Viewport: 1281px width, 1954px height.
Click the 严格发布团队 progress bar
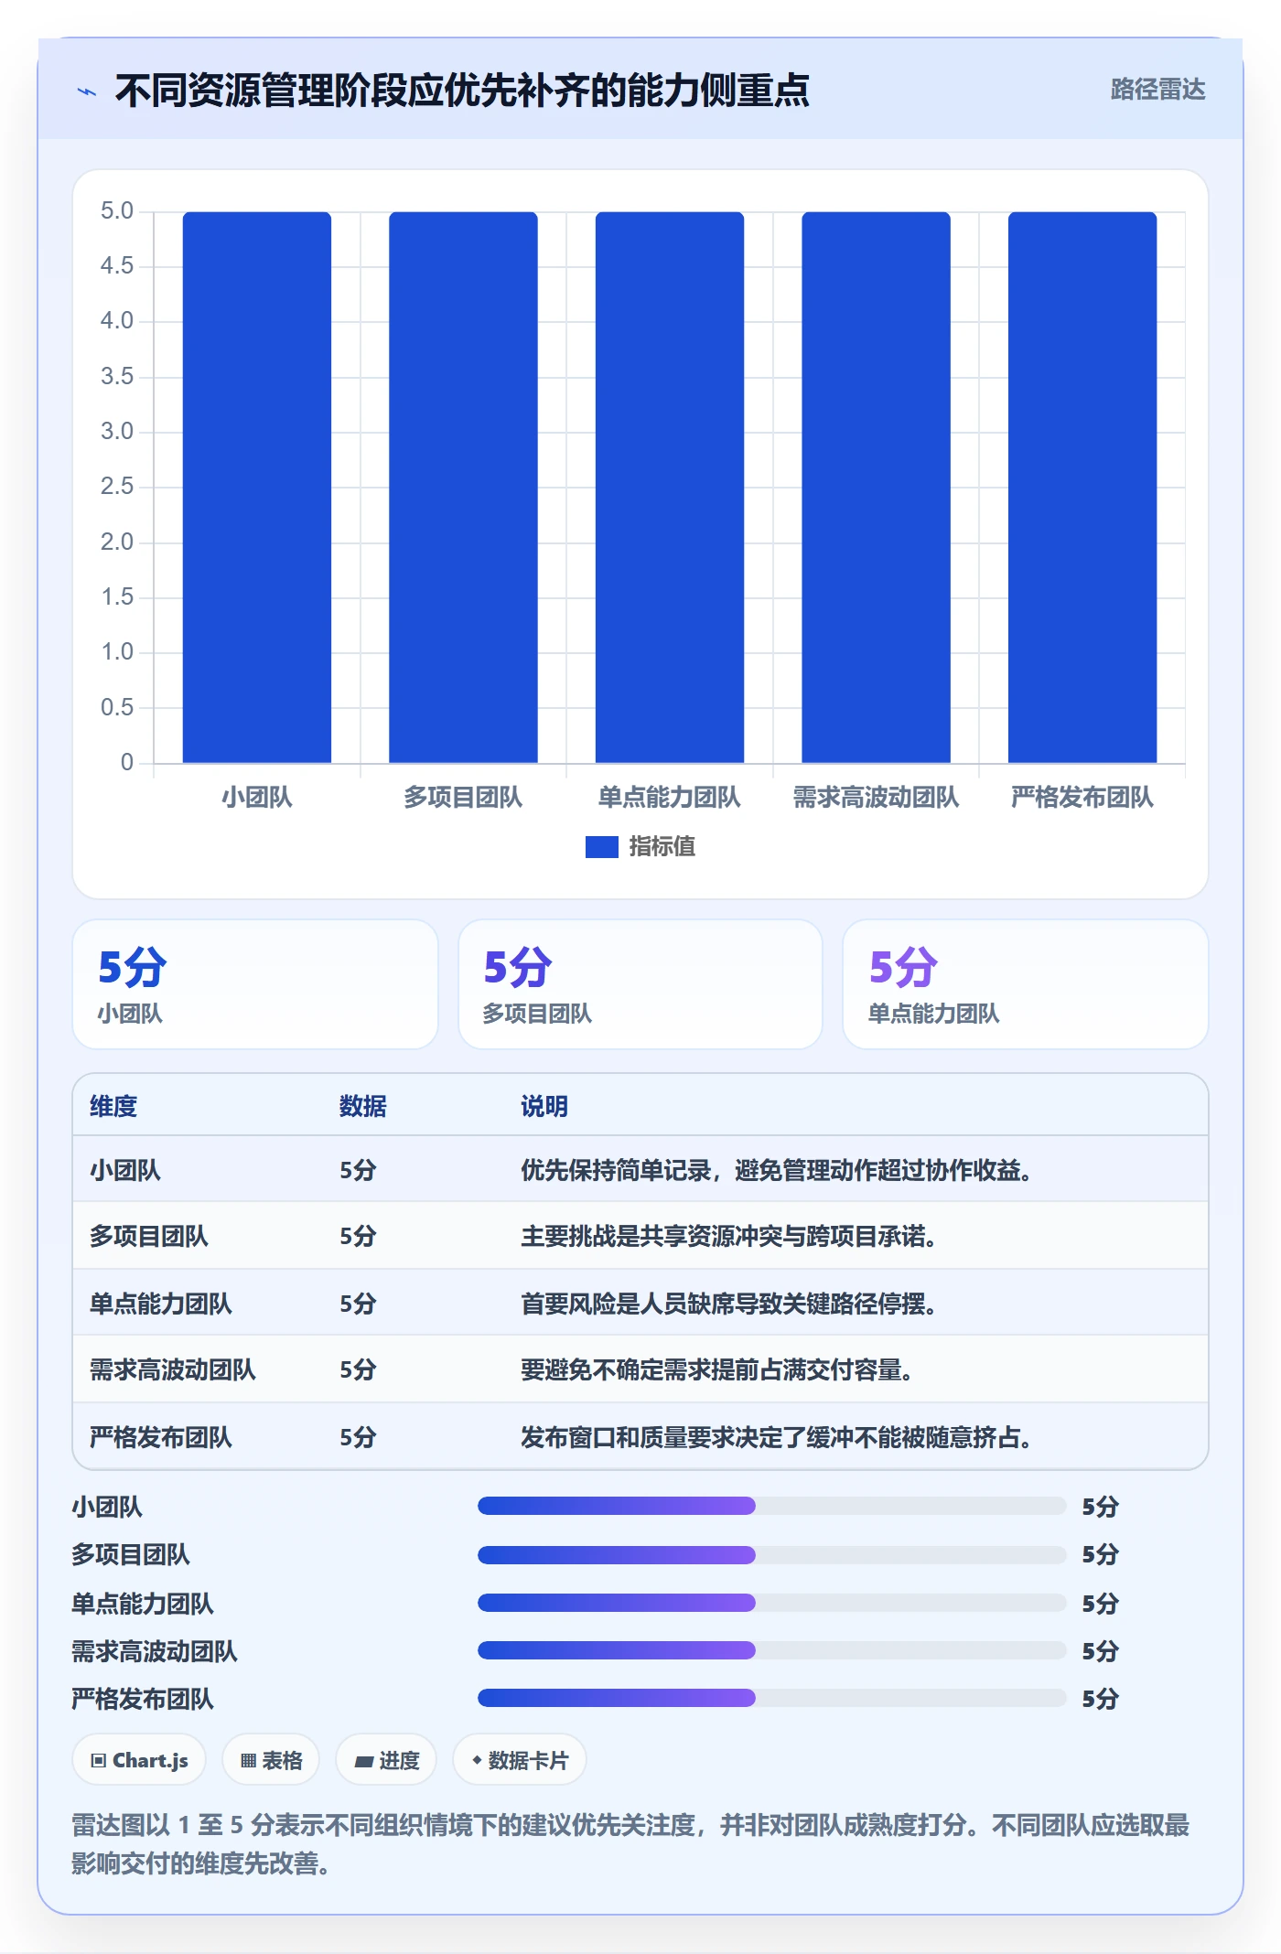[x=772, y=1698]
